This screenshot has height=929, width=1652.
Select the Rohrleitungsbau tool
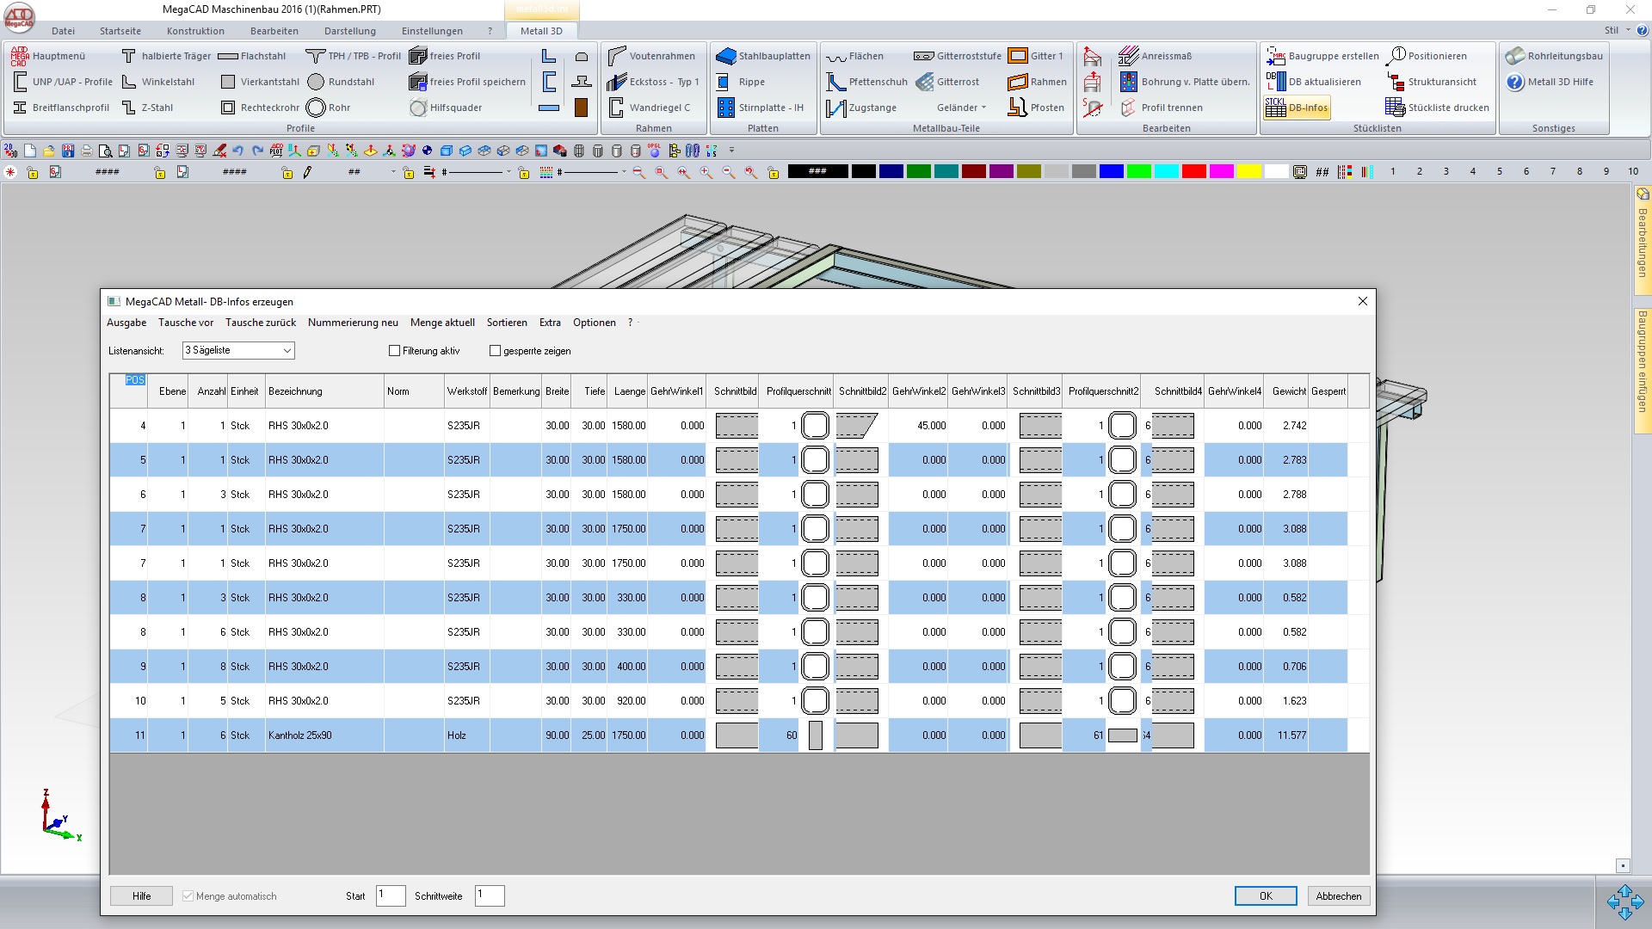[1554, 56]
